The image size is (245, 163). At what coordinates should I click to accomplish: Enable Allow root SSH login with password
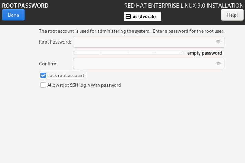(43, 85)
